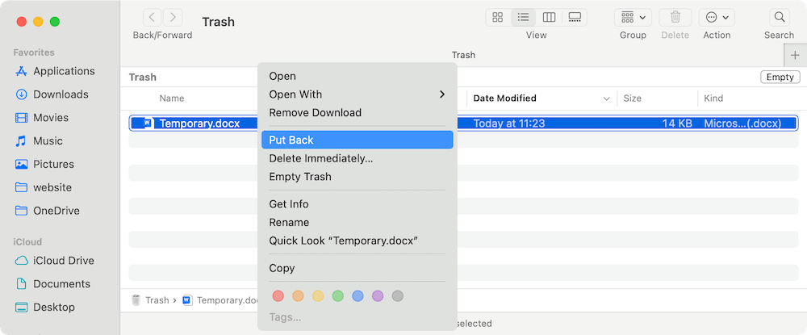Switch to list view
Screen dimensions: 807x335
click(x=524, y=18)
